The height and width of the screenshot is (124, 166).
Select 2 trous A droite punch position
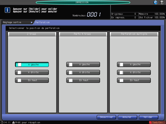point(32,72)
